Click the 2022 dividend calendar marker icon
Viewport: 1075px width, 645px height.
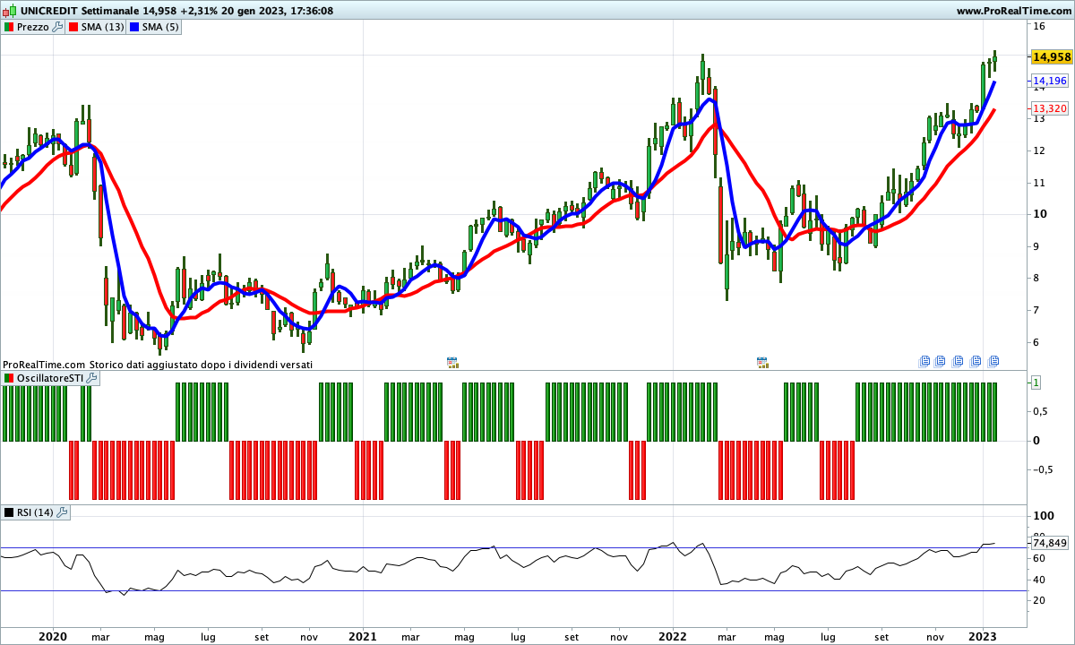(x=762, y=362)
